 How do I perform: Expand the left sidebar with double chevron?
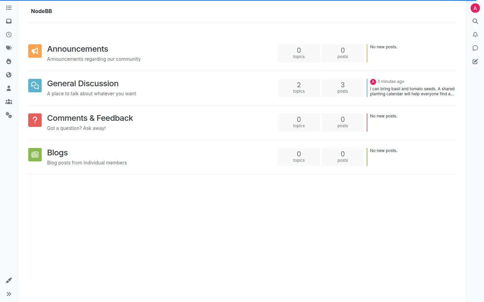pos(9,294)
